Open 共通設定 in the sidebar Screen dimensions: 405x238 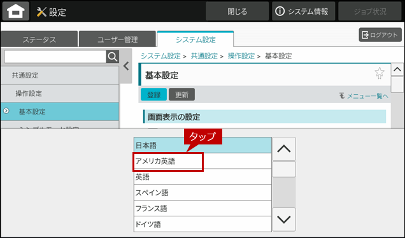pyautogui.click(x=60, y=75)
